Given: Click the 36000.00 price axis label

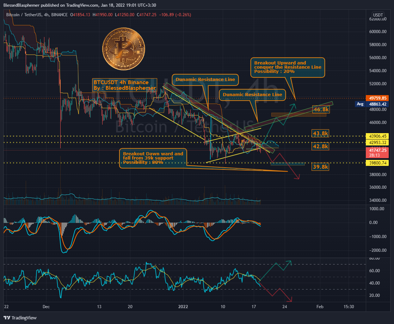Looking at the screenshot, I should [378, 187].
